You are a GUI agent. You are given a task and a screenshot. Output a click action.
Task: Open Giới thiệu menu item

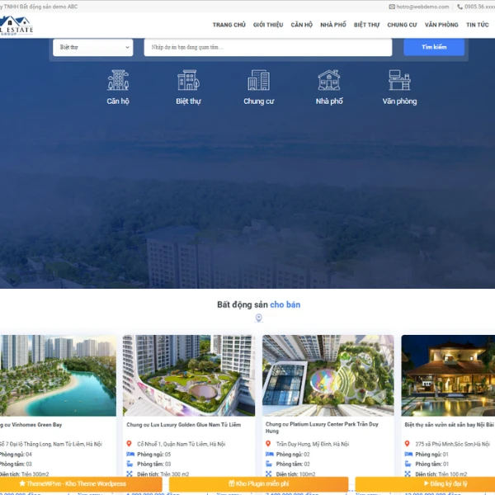click(x=268, y=26)
